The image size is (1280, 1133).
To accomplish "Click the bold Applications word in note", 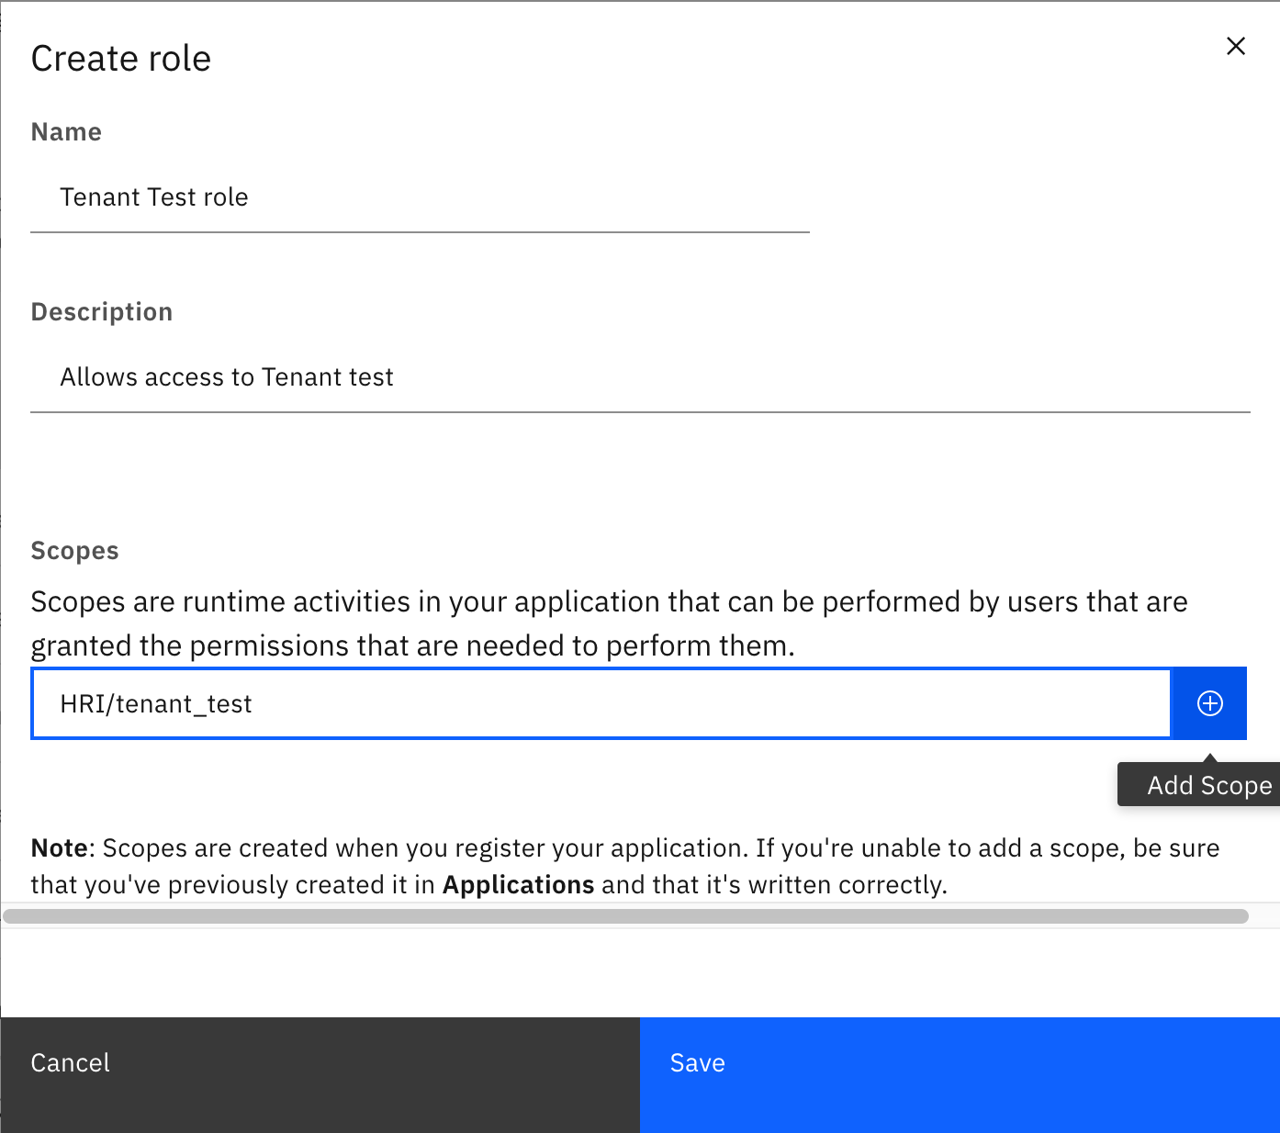I will click(x=519, y=885).
